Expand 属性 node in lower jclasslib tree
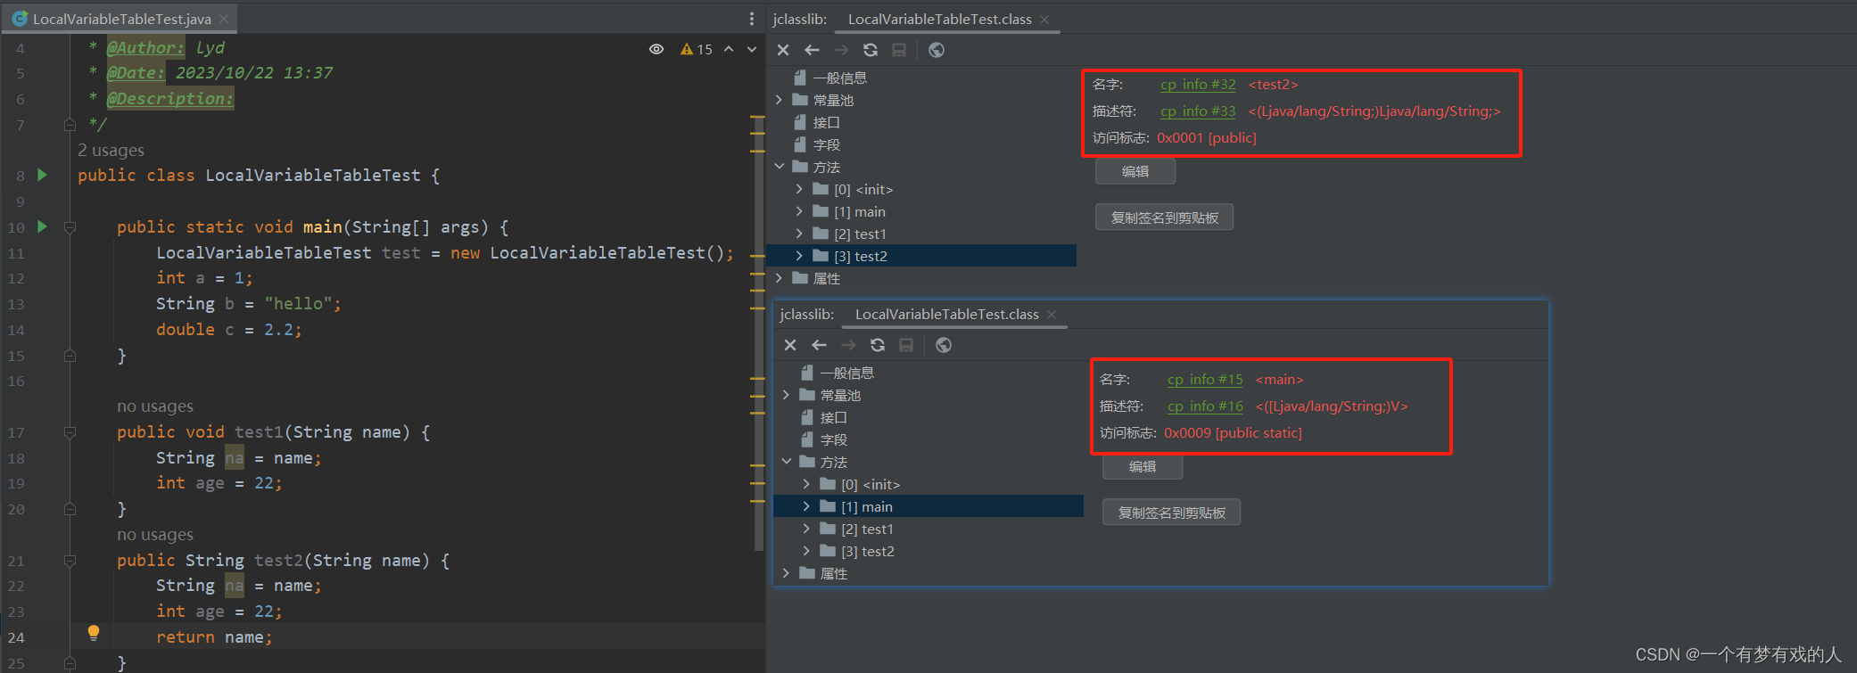Image resolution: width=1857 pixels, height=673 pixels. 787,573
